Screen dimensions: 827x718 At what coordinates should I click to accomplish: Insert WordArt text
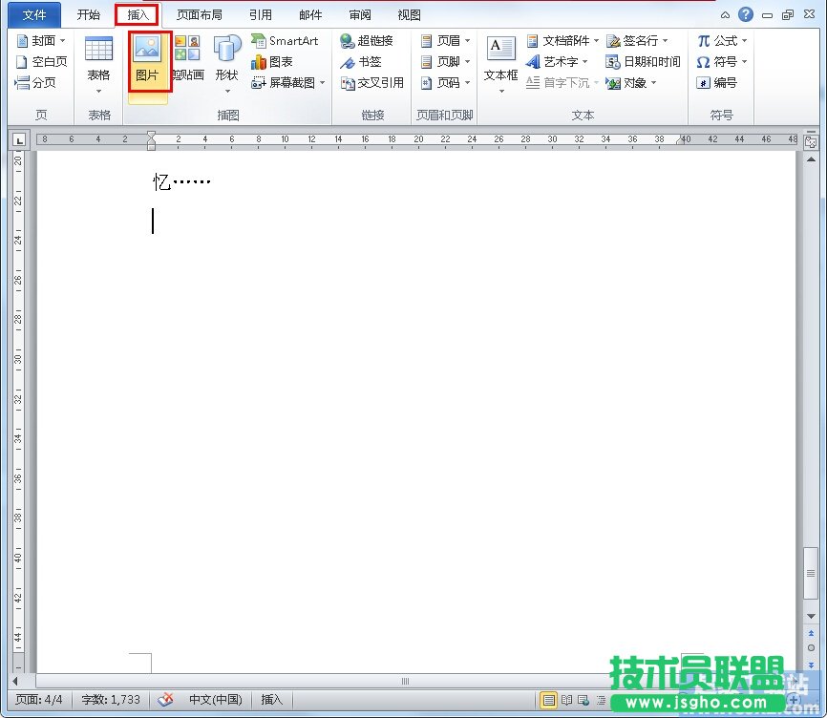coord(560,62)
